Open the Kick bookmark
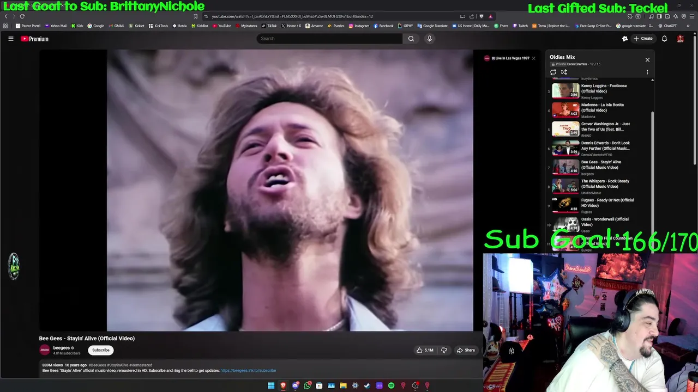The width and height of the screenshot is (698, 392). click(77, 26)
